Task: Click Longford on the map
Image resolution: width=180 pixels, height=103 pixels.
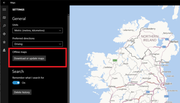Action: click(x=137, y=72)
